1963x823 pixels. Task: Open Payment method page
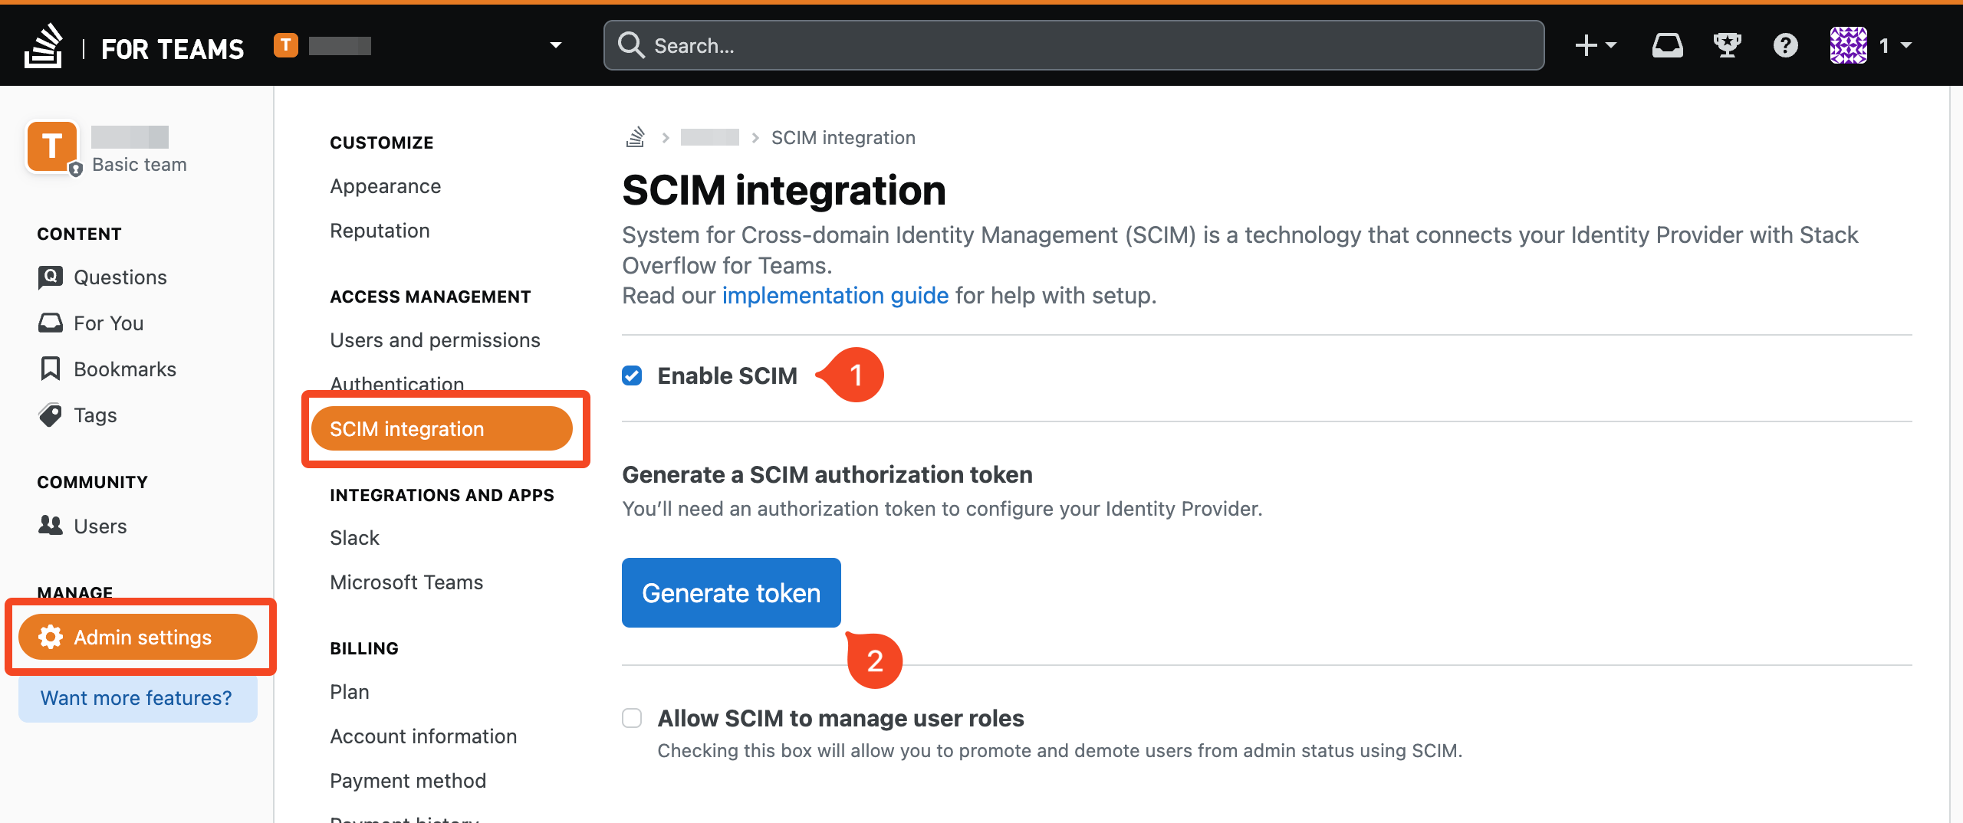point(408,781)
